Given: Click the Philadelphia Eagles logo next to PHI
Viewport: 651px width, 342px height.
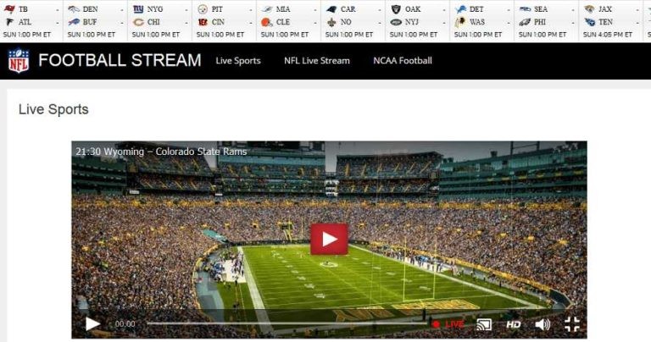Looking at the screenshot, I should (526, 22).
